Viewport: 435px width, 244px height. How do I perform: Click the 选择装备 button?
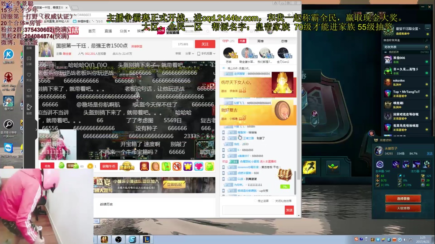pos(403,199)
